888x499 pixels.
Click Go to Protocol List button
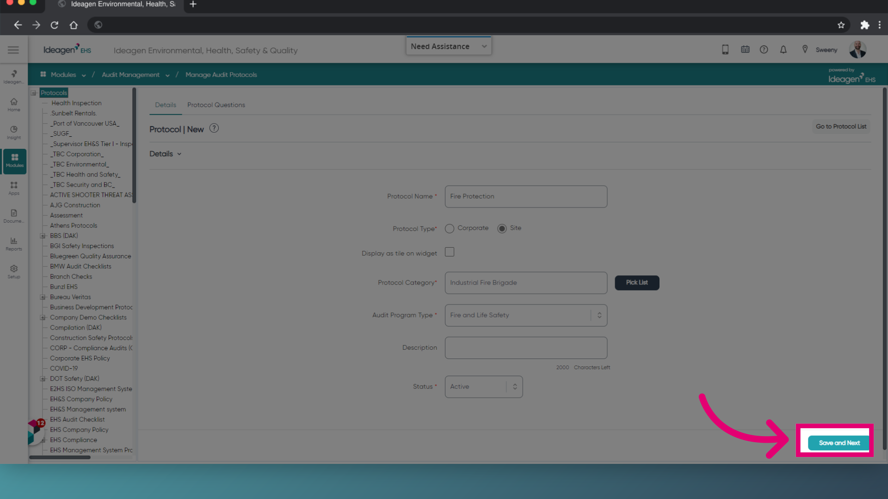click(x=841, y=127)
